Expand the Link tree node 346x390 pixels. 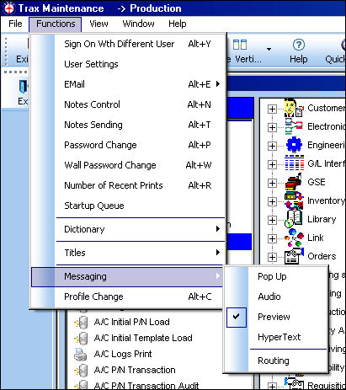point(272,238)
